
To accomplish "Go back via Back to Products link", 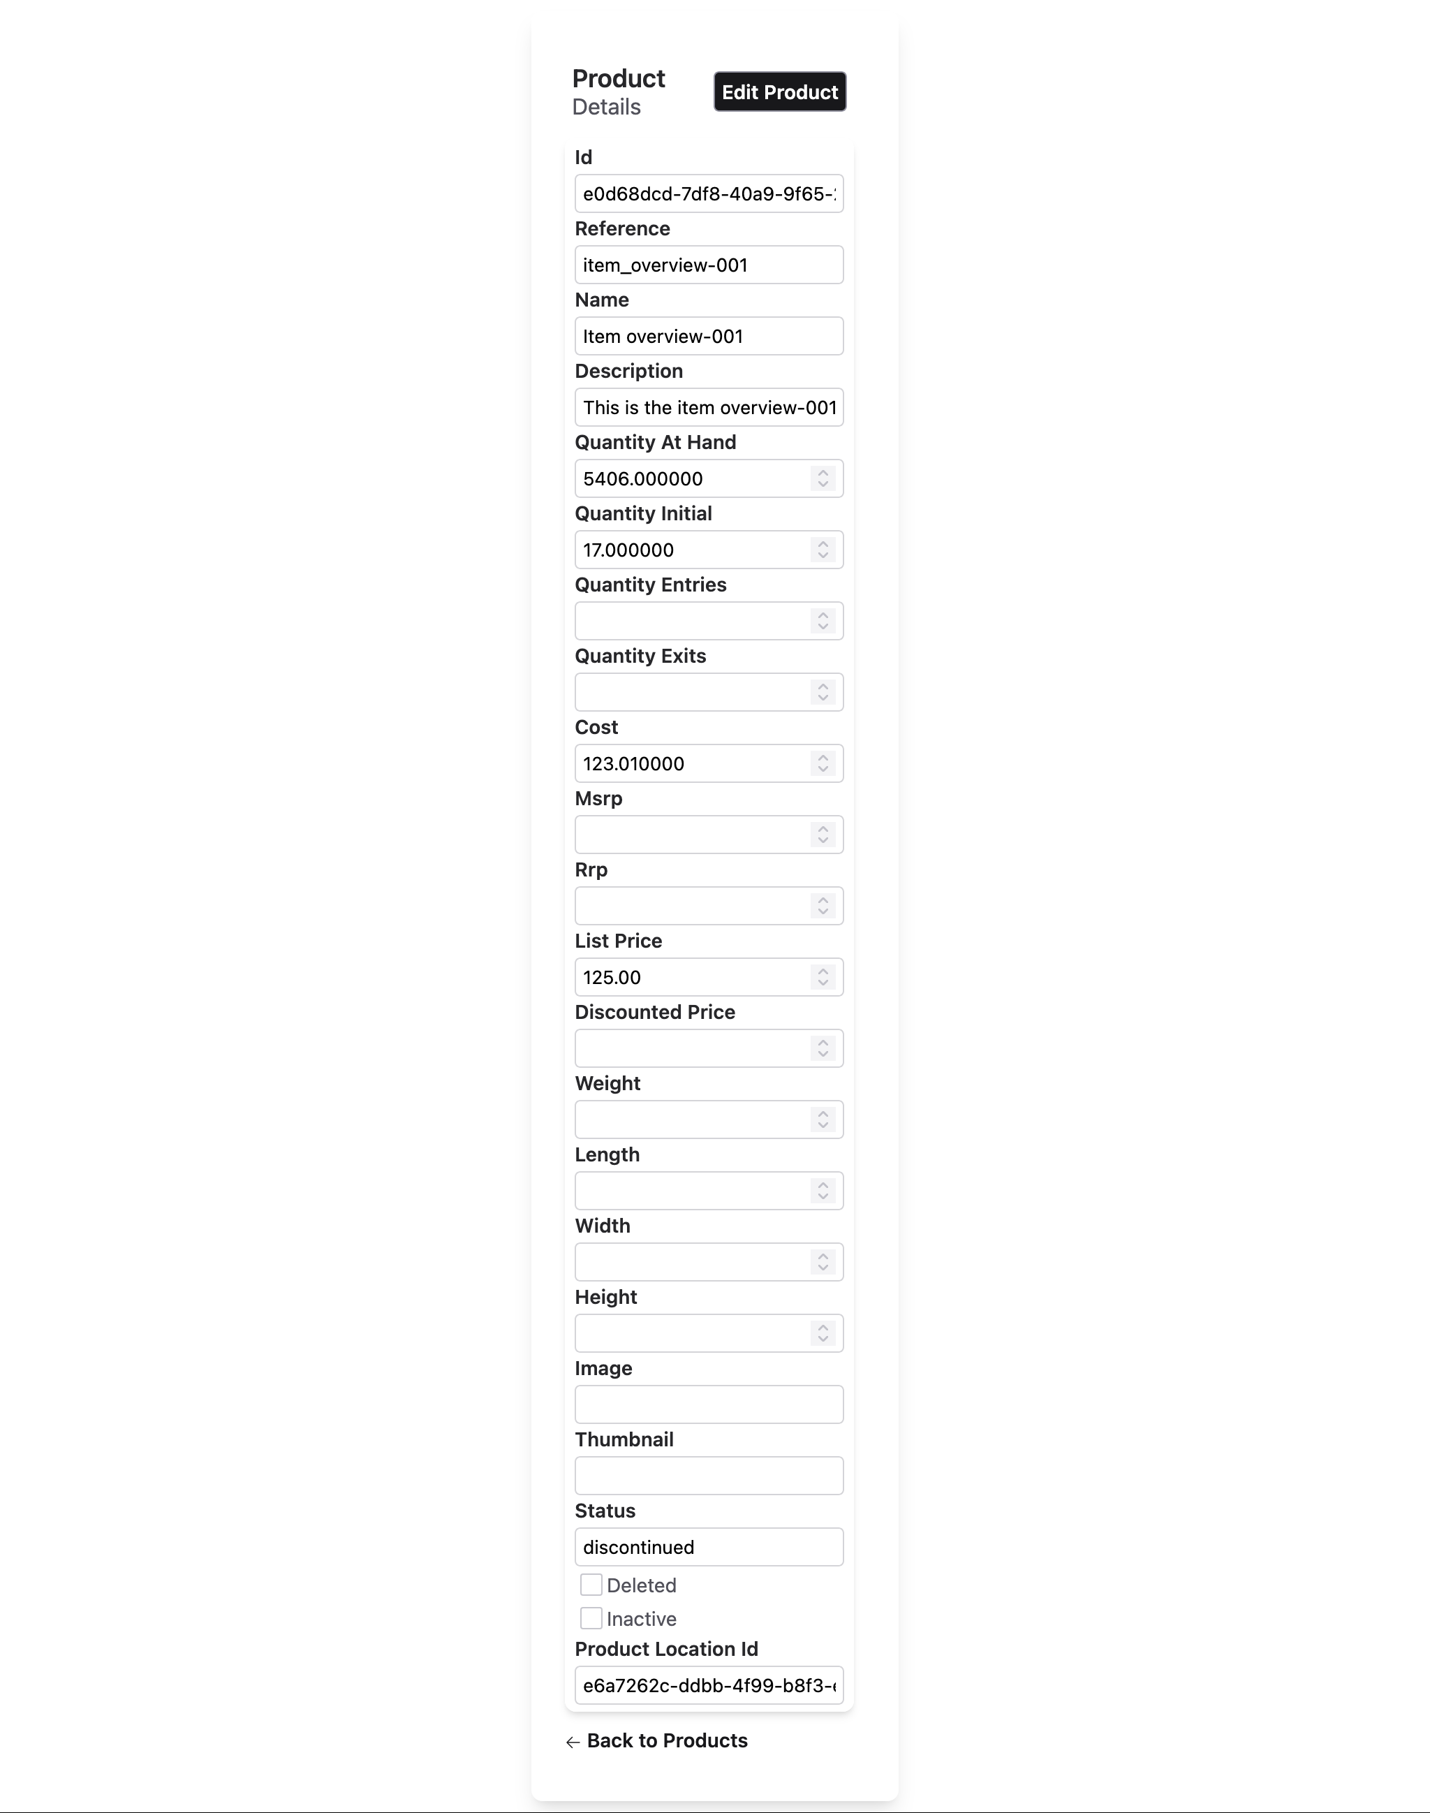I will [x=665, y=1740].
